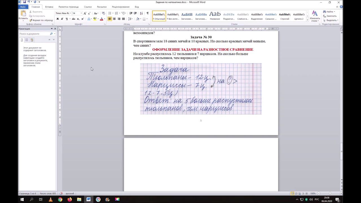Click the paragraph shading paint bucket icon

point(138,19)
